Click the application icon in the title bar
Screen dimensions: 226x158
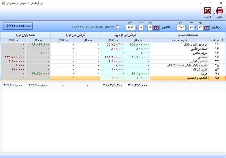tap(3, 3)
